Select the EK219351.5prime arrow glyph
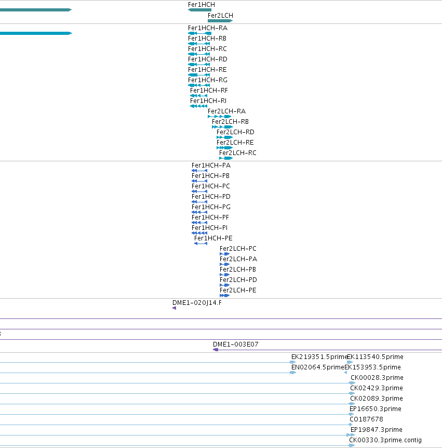442x448 pixels. pos(293,362)
